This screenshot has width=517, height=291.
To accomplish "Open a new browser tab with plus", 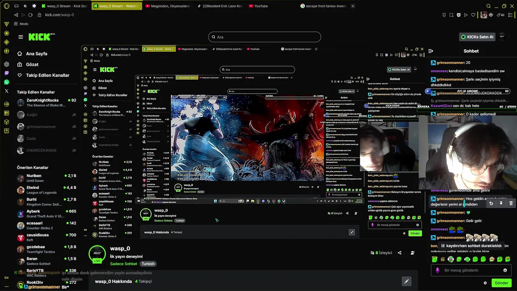I will coord(353,6).
